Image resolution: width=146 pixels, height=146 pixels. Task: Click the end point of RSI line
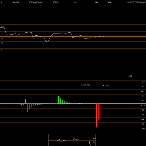coord(96,37)
